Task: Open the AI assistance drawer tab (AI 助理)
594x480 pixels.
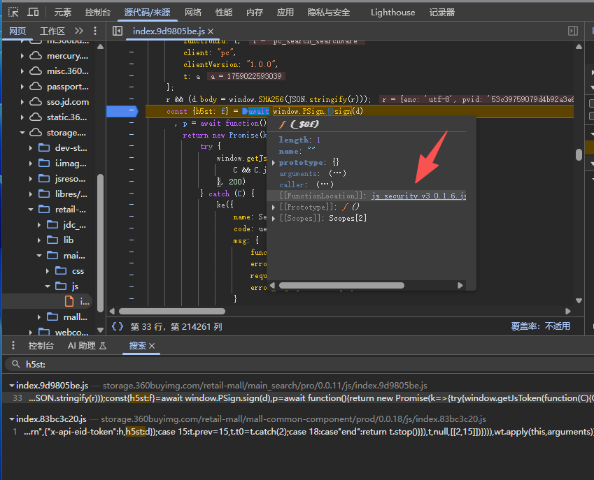Action: click(x=87, y=346)
